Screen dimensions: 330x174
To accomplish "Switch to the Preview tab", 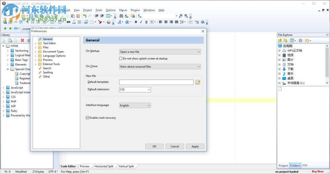I will click(85, 166).
